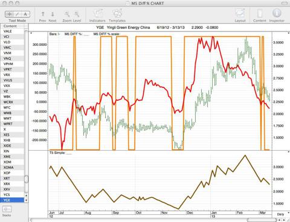Click YGE Yingli Green Energy China title

tap(123, 28)
